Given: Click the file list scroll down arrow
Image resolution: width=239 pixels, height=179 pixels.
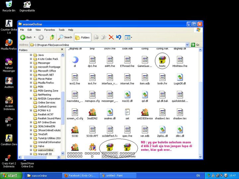Looking at the screenshot, I should [x=200, y=156].
